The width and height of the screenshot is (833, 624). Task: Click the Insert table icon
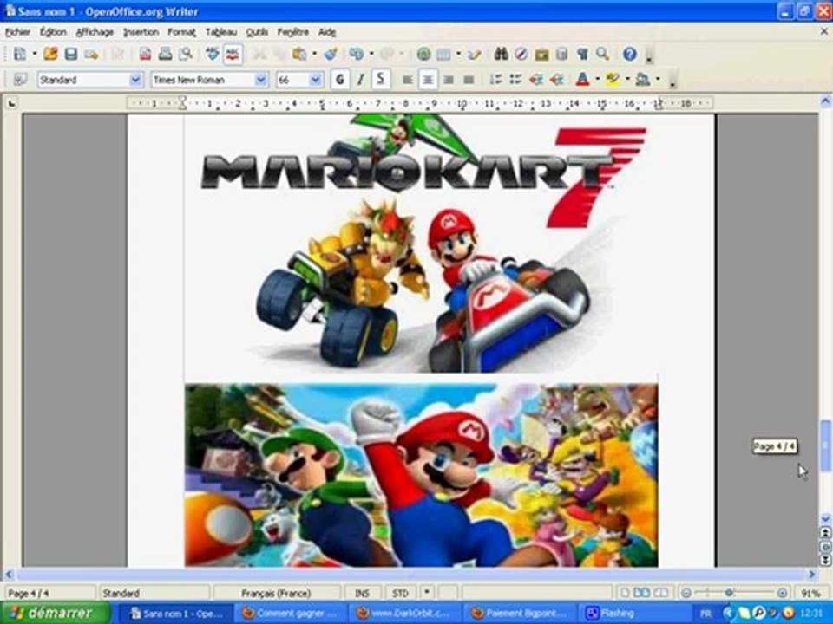click(x=443, y=54)
